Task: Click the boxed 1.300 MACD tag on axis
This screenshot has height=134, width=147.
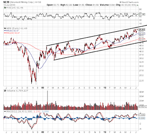Action: point(142,115)
